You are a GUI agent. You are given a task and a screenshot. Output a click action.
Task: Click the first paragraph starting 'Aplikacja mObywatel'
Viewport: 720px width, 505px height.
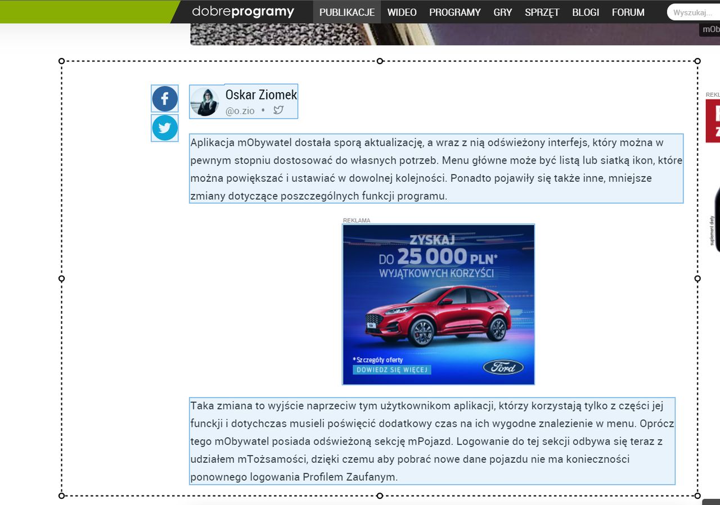point(436,169)
